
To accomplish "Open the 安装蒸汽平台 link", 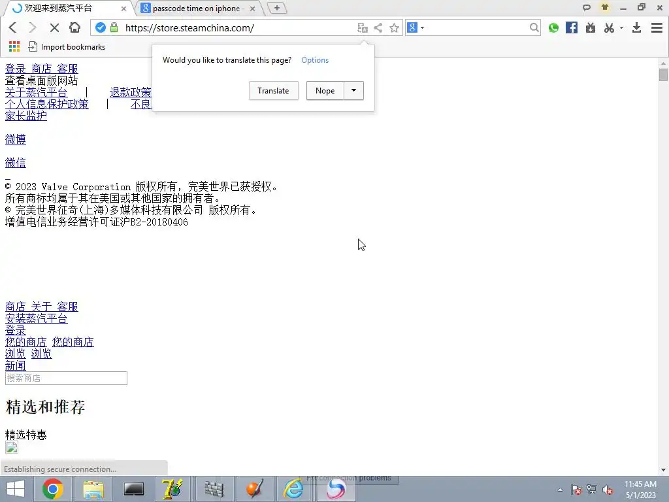I will tap(37, 318).
